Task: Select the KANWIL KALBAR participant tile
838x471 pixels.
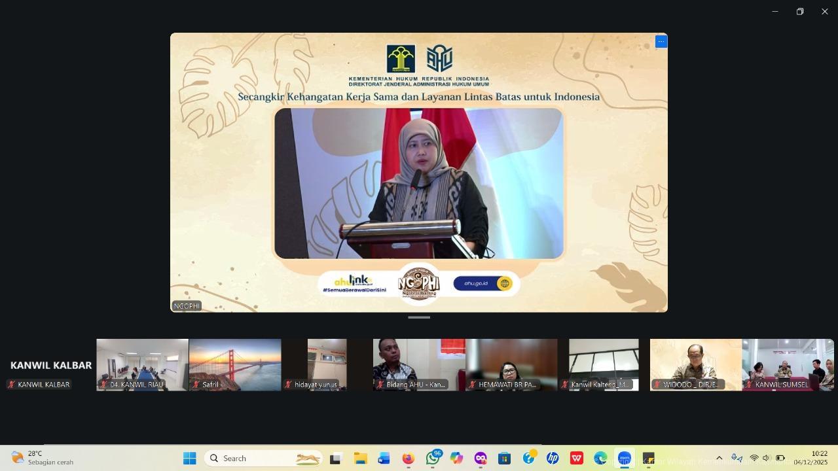Action: click(x=50, y=365)
